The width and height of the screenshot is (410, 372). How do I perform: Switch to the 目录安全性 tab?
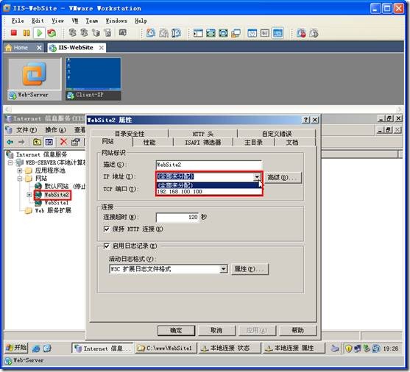coord(130,134)
